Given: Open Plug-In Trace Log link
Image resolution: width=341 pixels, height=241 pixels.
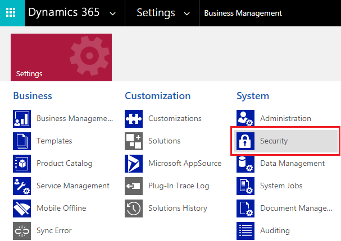Looking at the screenshot, I should tap(179, 186).
